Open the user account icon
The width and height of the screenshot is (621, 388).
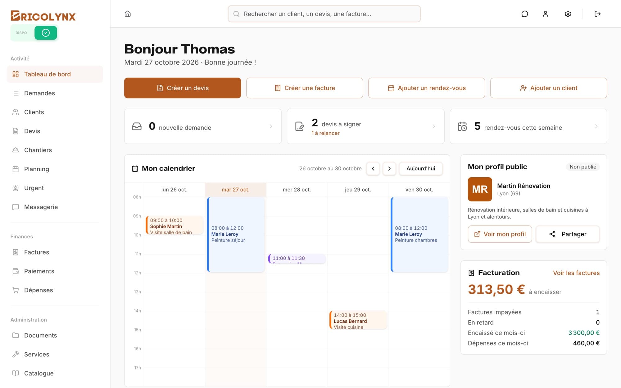pos(545,14)
